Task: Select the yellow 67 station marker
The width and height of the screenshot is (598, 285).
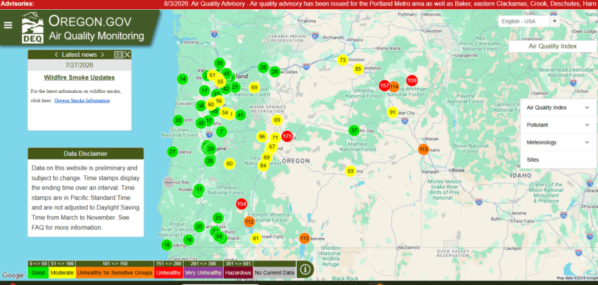Action: coord(272,146)
